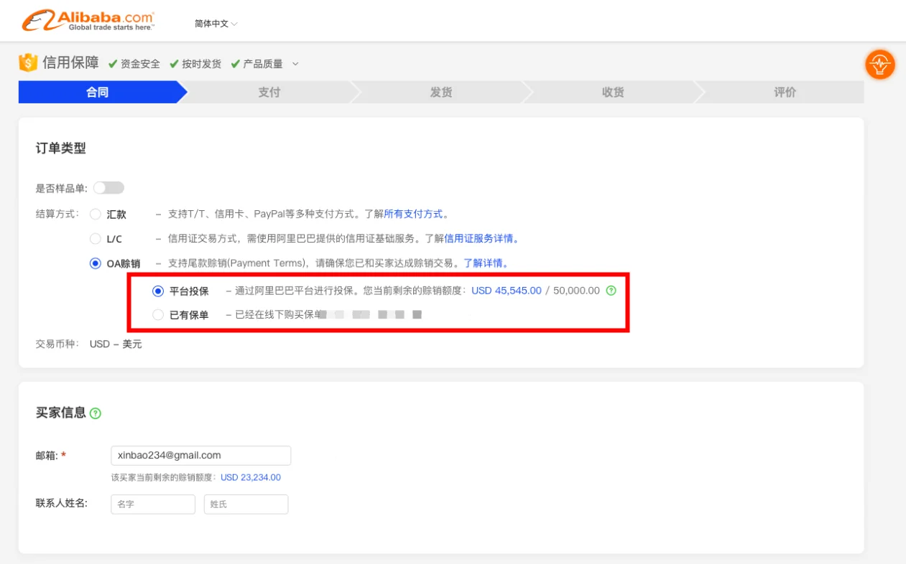Click green checkmark beside 按时发货
Screen dimensions: 906x564
174,64
